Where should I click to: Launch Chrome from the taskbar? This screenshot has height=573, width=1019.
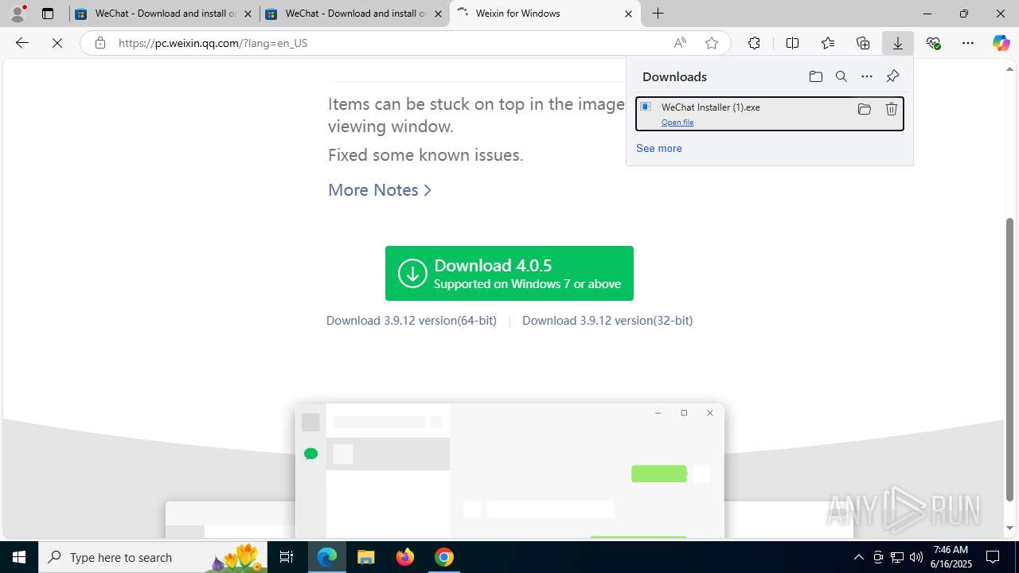coord(443,557)
